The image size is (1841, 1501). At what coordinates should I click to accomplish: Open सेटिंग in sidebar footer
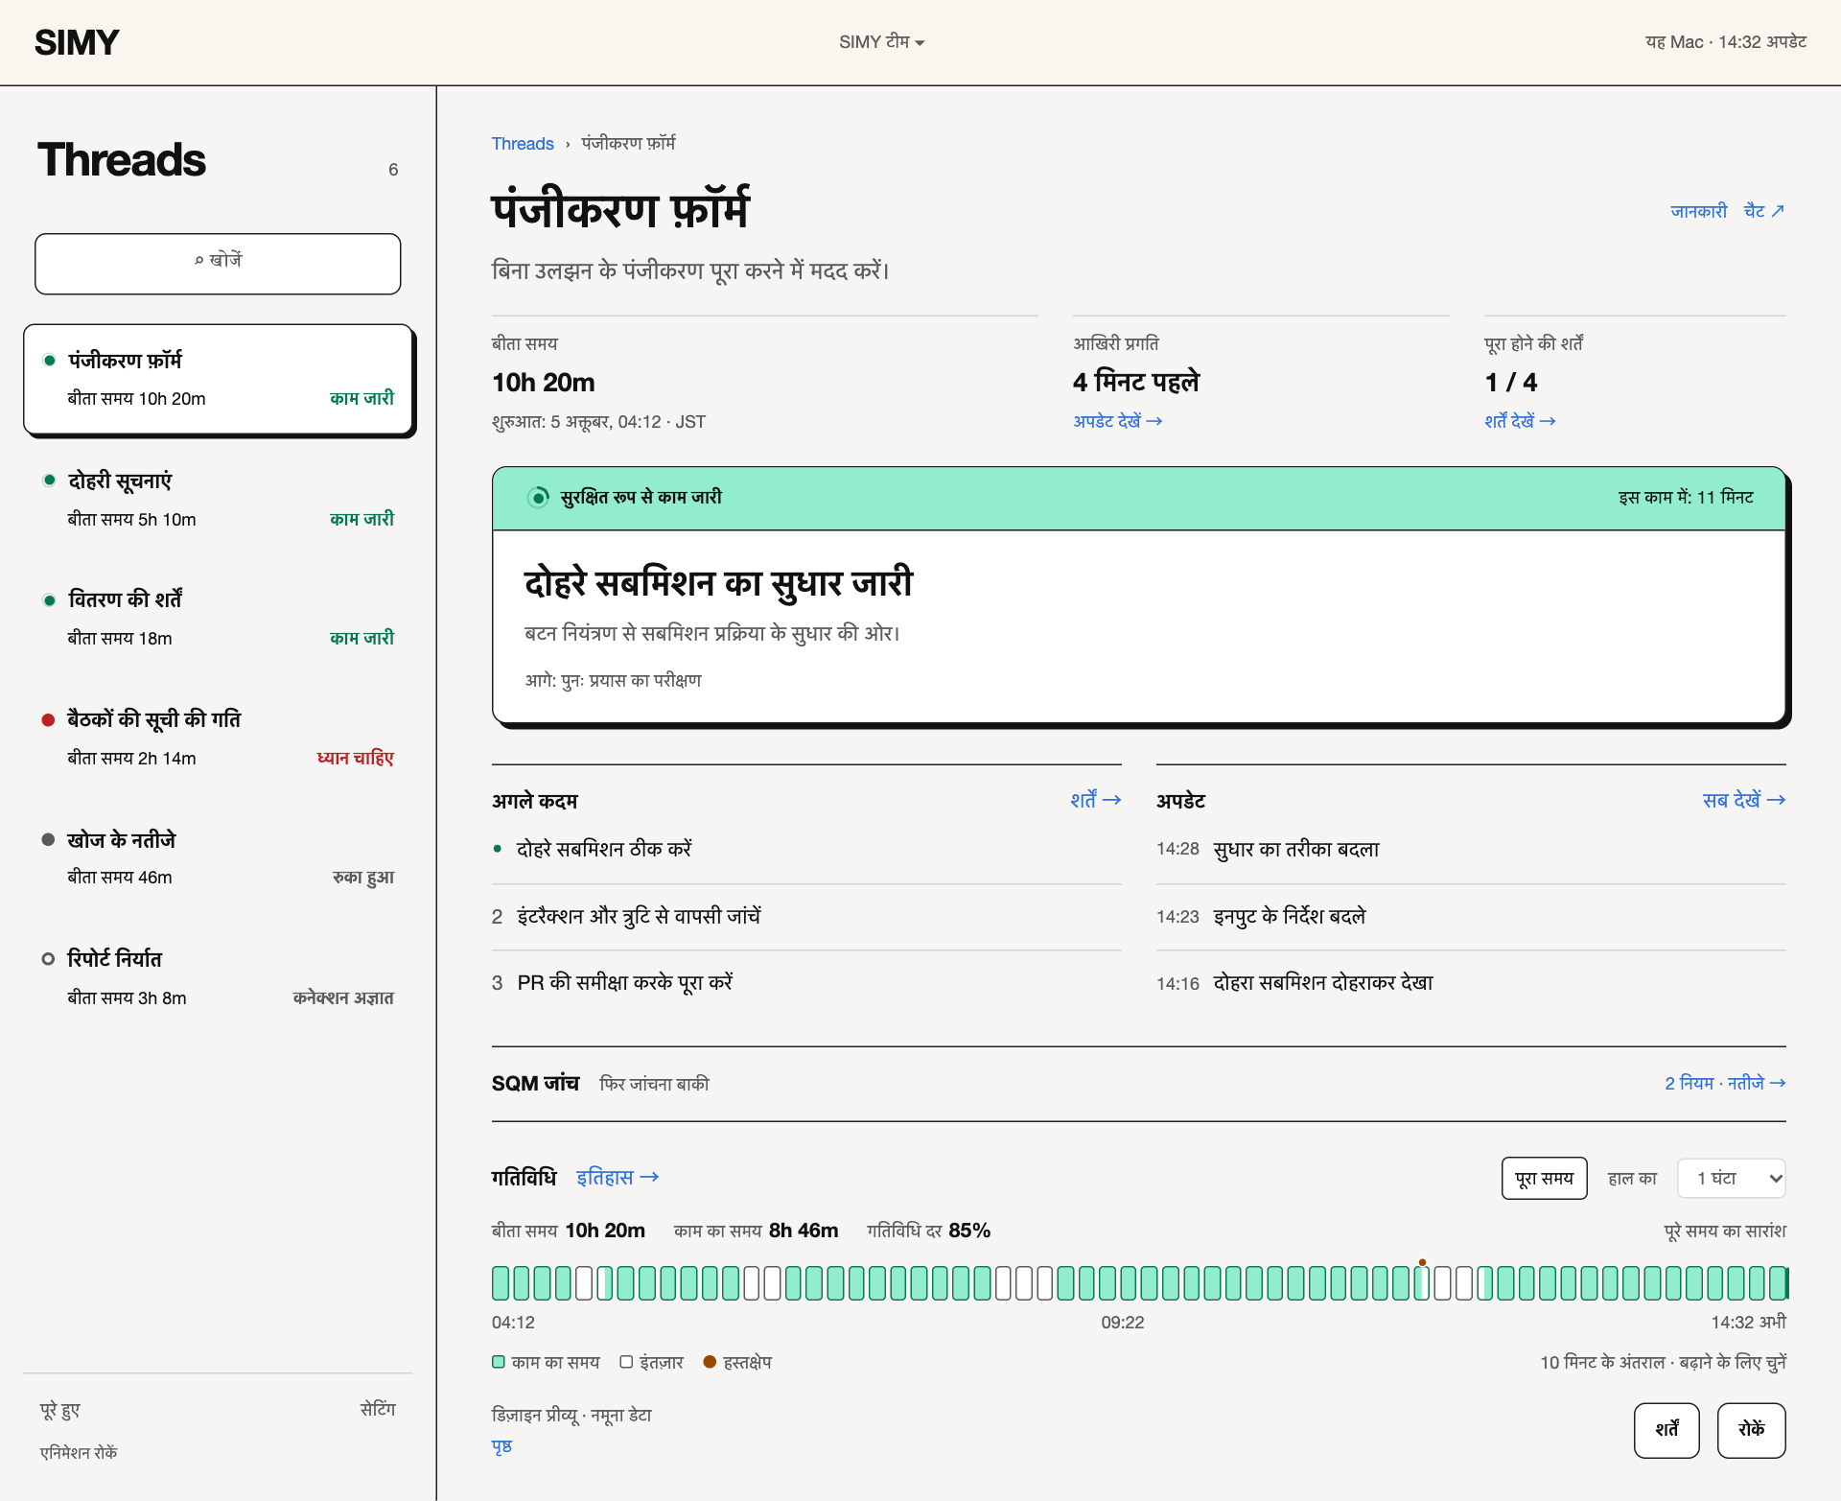377,1409
